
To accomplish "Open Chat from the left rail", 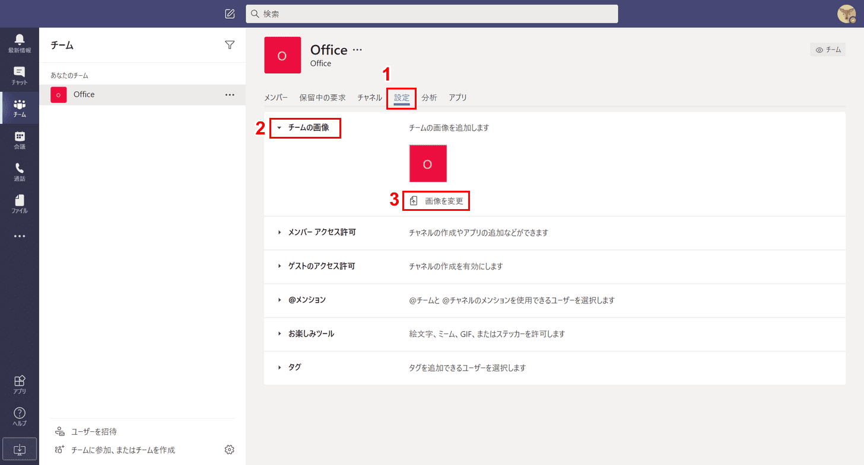I will pyautogui.click(x=20, y=75).
